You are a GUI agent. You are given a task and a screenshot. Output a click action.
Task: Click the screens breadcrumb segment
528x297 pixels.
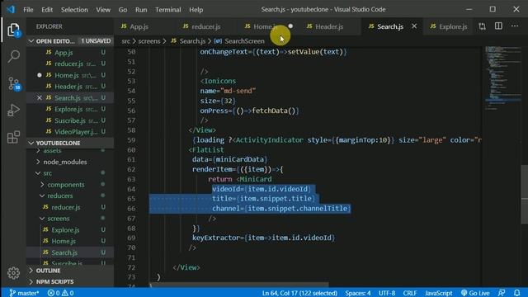click(x=149, y=41)
